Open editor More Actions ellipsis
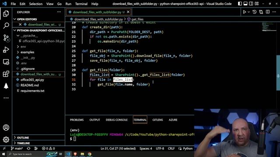Image resolution: width=280 pixels, height=157 pixels. tap(274, 12)
